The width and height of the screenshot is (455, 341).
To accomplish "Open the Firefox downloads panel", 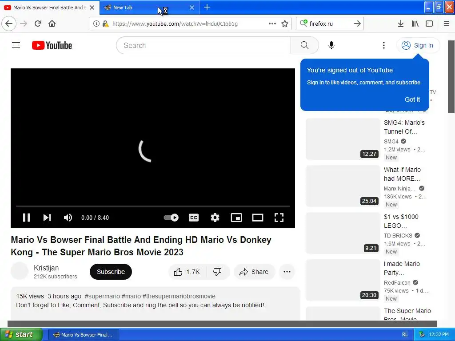I will tap(401, 24).
